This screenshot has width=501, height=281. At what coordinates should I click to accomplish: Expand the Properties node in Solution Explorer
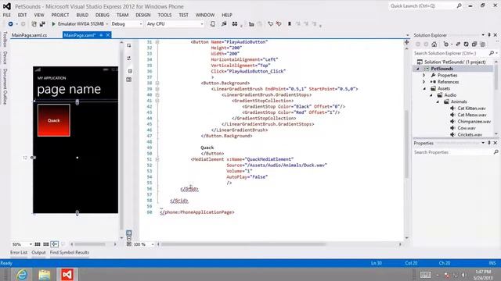[424, 76]
